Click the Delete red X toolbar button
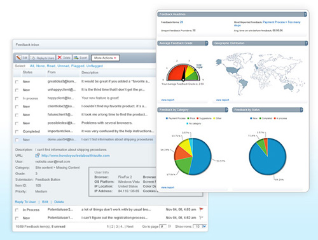This screenshot has width=318, height=240. pyautogui.click(x=64, y=58)
